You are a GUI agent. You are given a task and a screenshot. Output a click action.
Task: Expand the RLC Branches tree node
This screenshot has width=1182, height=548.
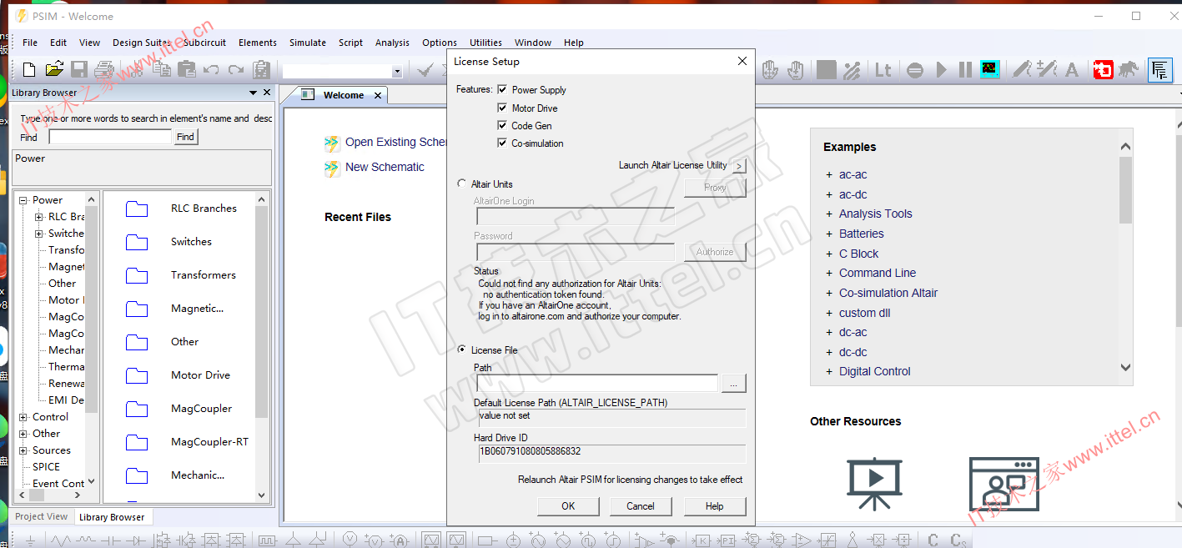point(38,217)
